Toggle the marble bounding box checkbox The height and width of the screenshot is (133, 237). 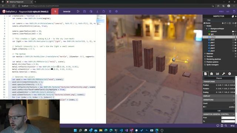[233, 37]
